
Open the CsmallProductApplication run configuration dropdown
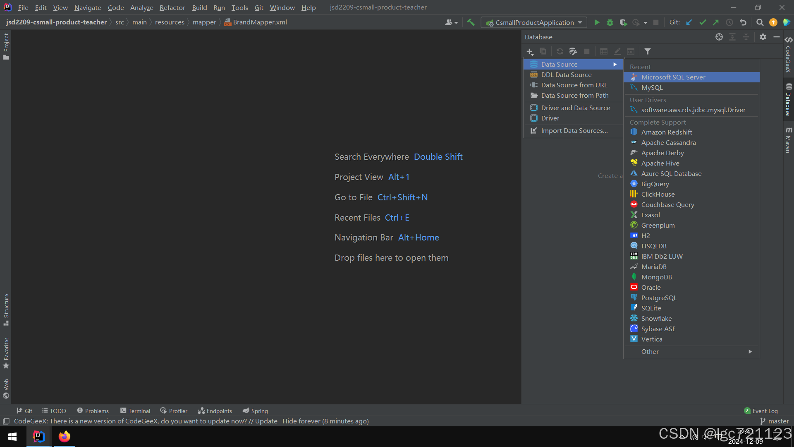[533, 22]
